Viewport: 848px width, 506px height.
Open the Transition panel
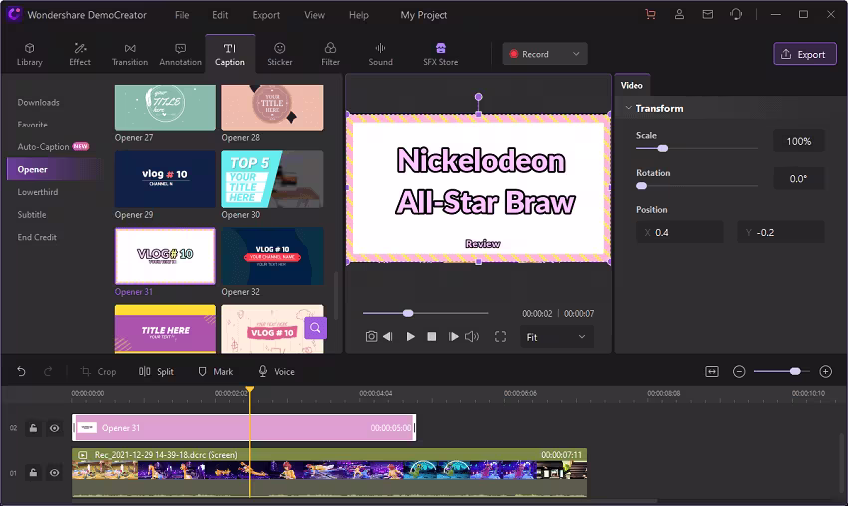click(130, 54)
